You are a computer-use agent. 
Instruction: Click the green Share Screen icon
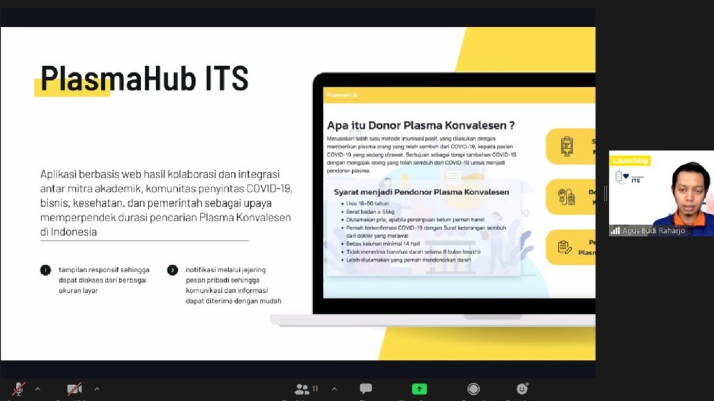pyautogui.click(x=419, y=389)
